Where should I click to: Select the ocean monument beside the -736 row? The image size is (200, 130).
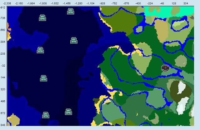pyautogui.click(x=42, y=18)
